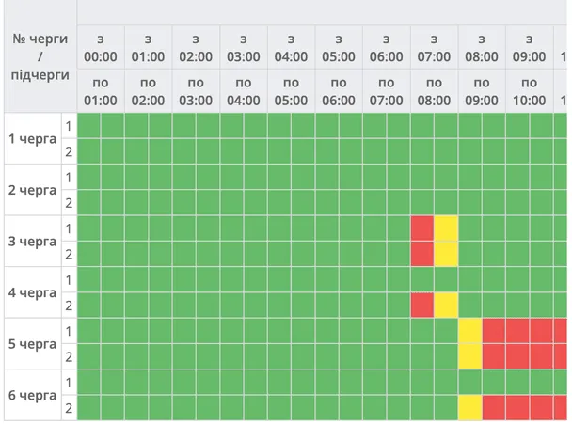This screenshot has height=424, width=572.
Task: Select yellow cell in 6 черга subqueue 2
Action: 469,408
